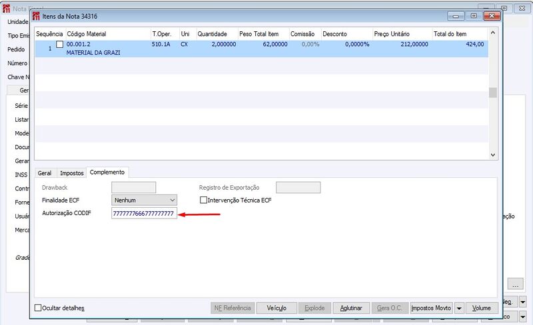Click the items grid scrollbar down arrow
The image size is (533, 325).
point(493,155)
